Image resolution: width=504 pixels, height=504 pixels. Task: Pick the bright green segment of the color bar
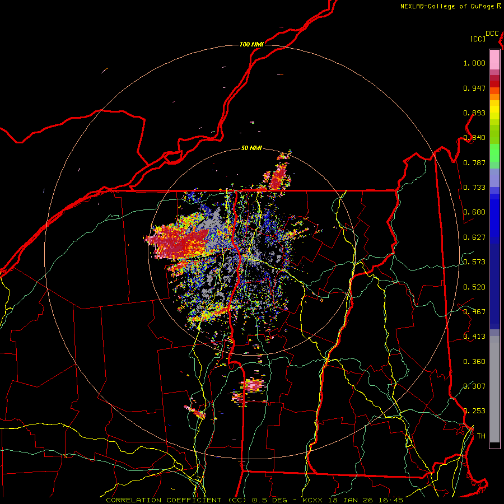click(494, 153)
